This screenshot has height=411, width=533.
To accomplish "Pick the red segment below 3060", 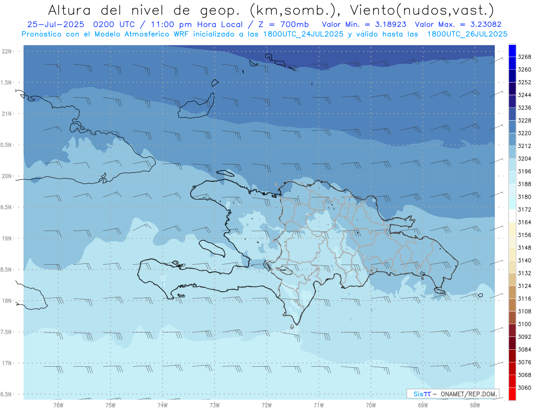I will tap(512, 394).
